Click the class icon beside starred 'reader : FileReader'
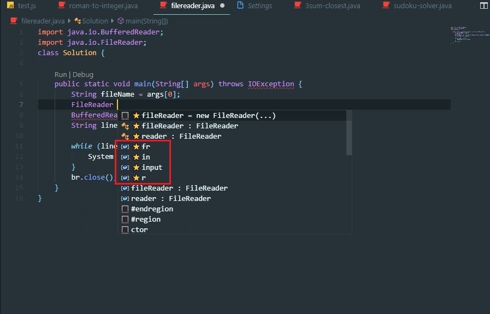 125,137
